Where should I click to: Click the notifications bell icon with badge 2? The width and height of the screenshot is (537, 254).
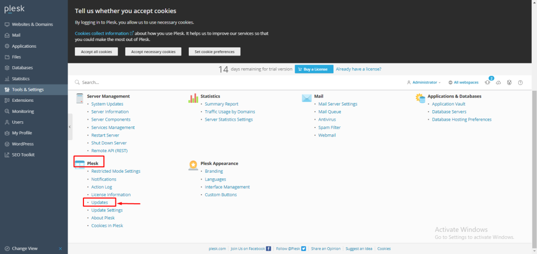488,81
